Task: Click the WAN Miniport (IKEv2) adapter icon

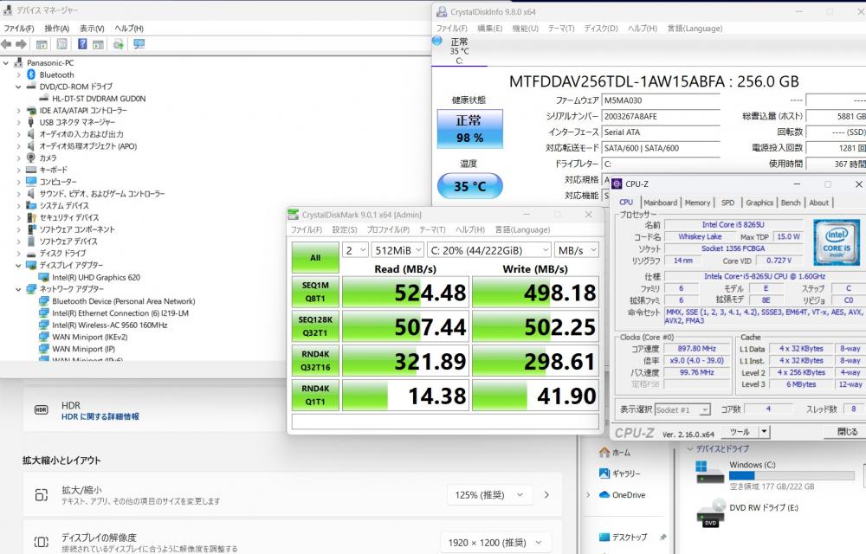Action: tap(43, 337)
